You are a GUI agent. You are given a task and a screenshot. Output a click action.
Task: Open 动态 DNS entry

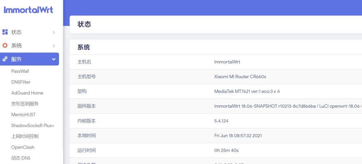(21, 158)
